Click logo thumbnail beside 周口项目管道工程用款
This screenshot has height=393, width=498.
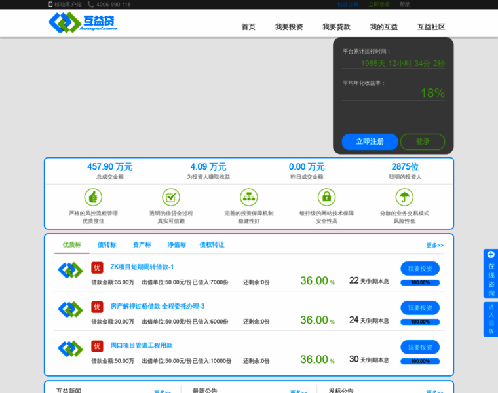[71, 348]
